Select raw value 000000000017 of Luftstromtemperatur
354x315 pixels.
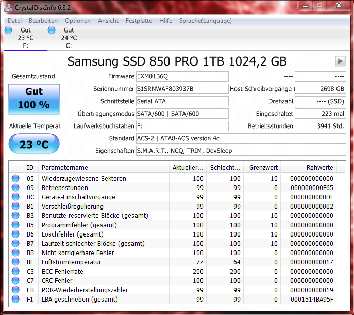click(x=312, y=262)
